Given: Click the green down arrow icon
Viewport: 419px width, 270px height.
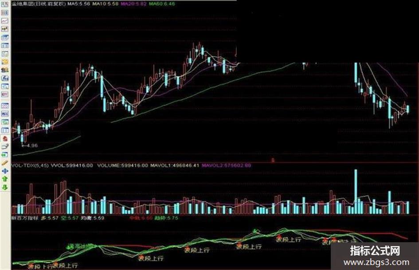Looking at the screenshot, I should 5,188.
